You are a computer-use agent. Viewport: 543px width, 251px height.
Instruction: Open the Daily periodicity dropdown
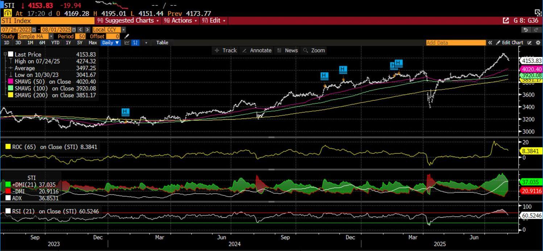111,43
